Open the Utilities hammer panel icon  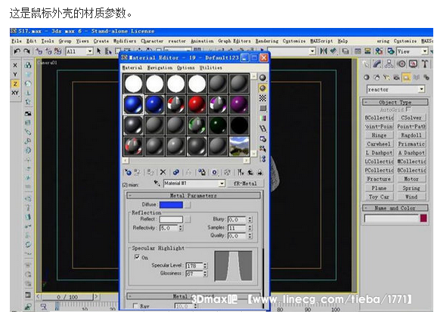tap(425, 64)
